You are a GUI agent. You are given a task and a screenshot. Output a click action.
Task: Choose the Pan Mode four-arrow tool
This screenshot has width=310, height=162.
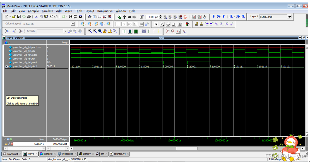click(x=168, y=24)
